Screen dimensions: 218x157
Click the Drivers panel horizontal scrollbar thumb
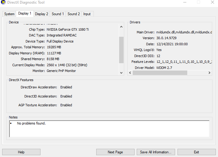(x=160, y=73)
